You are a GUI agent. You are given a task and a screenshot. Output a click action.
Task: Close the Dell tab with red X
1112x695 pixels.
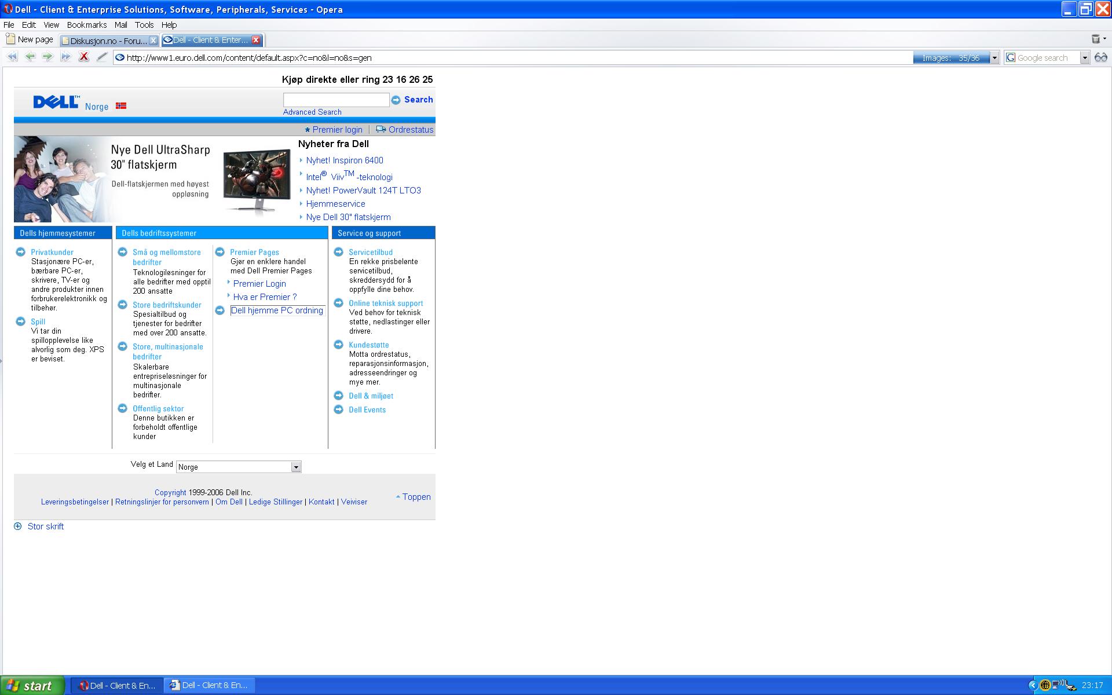tap(256, 40)
